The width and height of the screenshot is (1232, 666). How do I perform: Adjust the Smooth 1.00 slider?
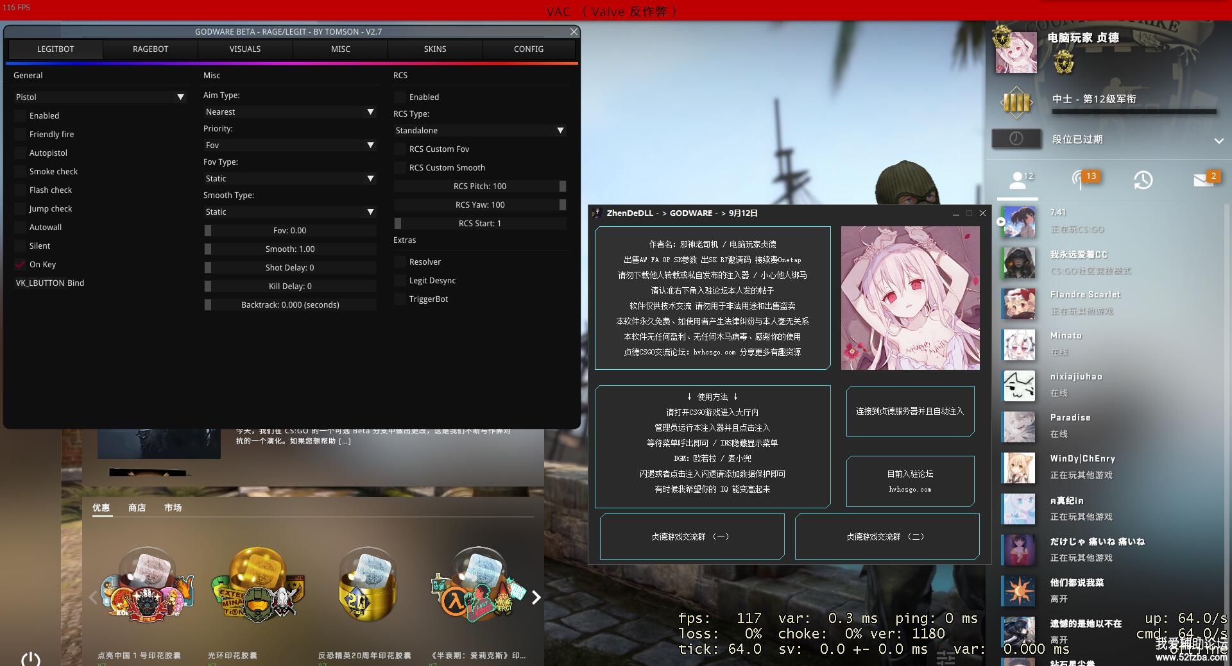tap(290, 249)
